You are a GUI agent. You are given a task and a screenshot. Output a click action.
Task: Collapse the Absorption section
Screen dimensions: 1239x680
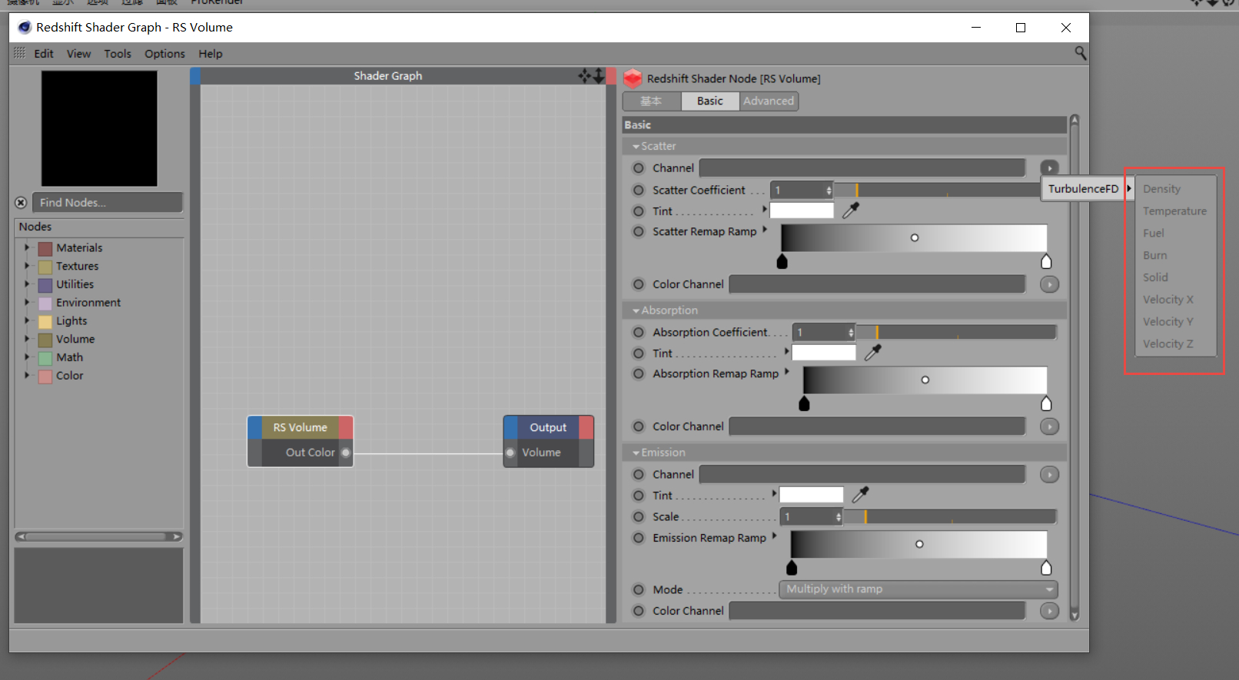(636, 310)
